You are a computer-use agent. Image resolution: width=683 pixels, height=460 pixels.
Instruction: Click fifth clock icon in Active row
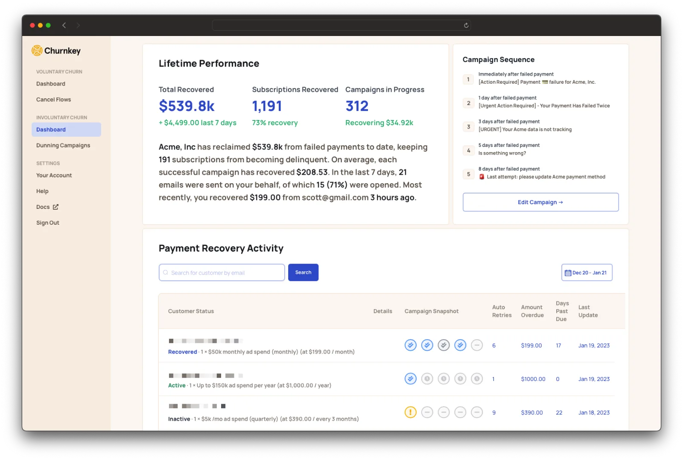coord(477,378)
